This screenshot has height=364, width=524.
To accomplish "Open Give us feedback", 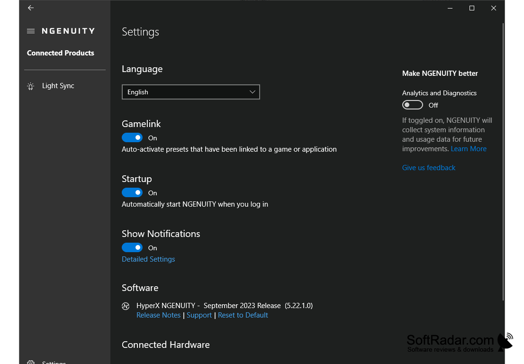I will coord(428,167).
